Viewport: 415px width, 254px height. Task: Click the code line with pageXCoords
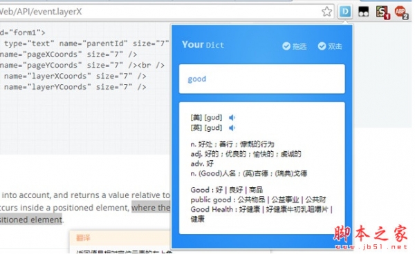[68, 55]
